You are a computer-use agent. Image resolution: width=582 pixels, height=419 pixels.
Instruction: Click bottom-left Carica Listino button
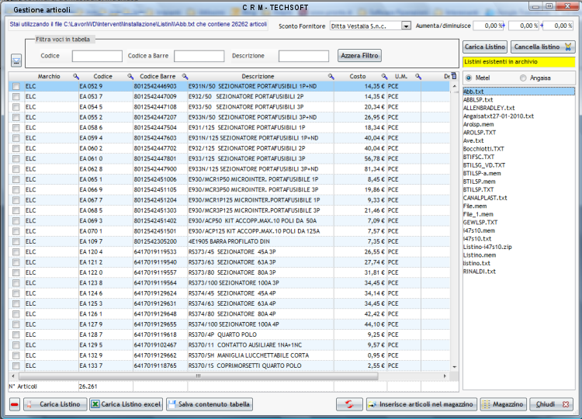(55, 404)
